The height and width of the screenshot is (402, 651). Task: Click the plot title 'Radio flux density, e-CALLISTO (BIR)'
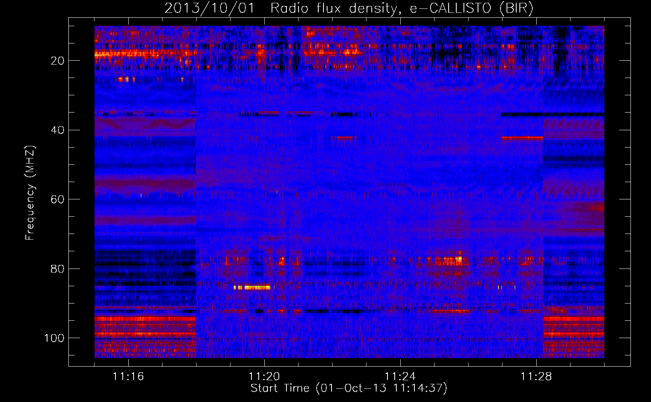[402, 8]
